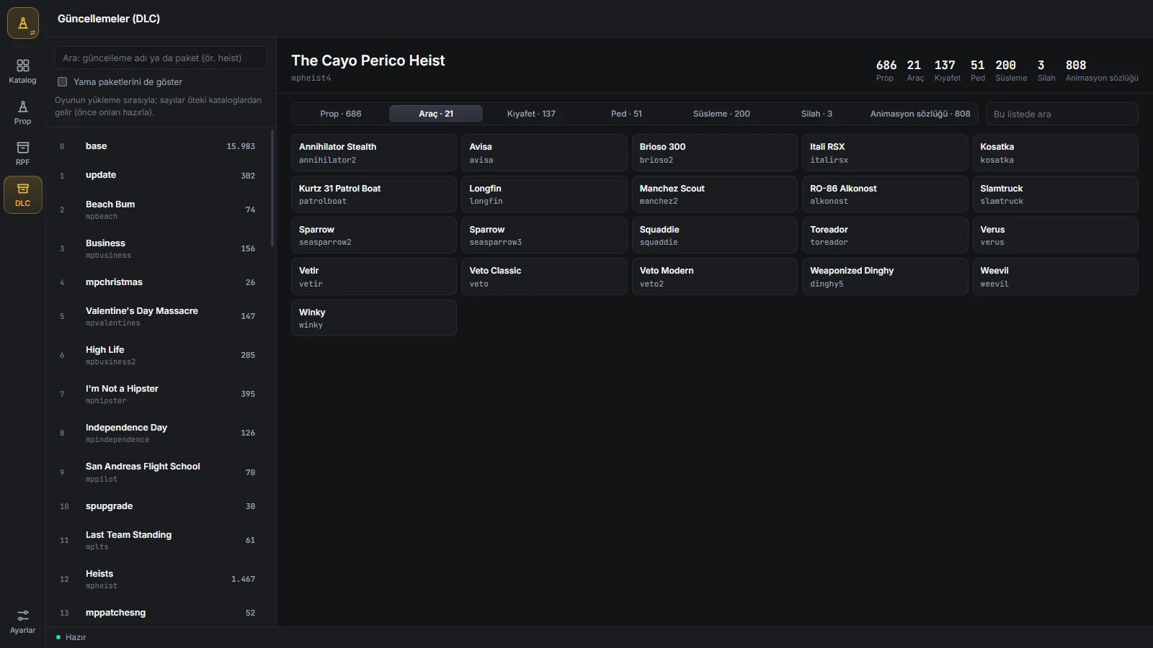Image resolution: width=1153 pixels, height=648 pixels.
Task: Select San Andreas Flight School update
Action: (158, 472)
